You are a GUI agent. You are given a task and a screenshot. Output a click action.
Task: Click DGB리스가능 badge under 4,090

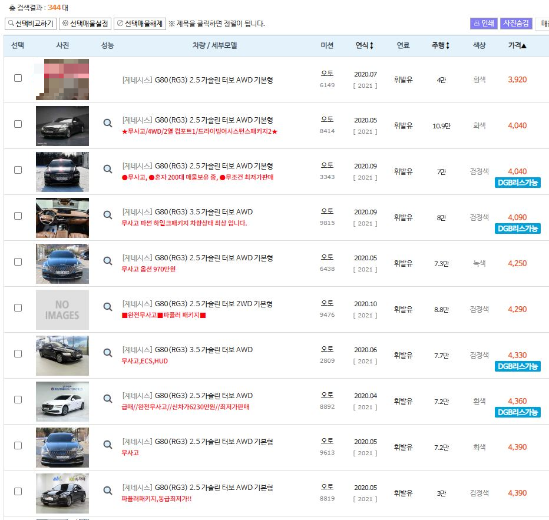tap(518, 228)
